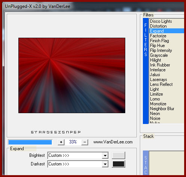Select the Limitize filter
The height and width of the screenshot is (177, 186).
point(166,94)
